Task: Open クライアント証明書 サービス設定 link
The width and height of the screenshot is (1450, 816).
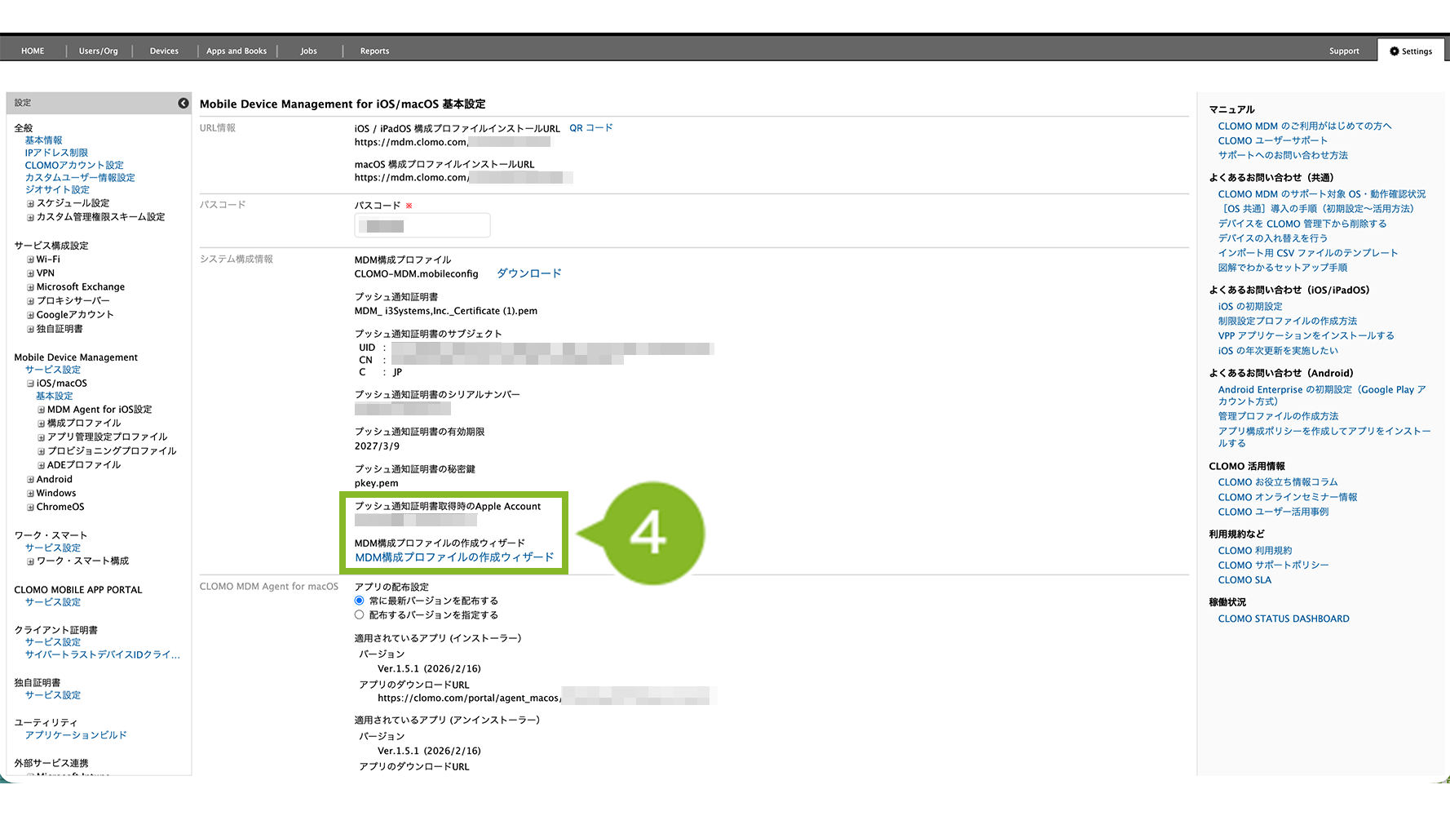Action: point(53,642)
